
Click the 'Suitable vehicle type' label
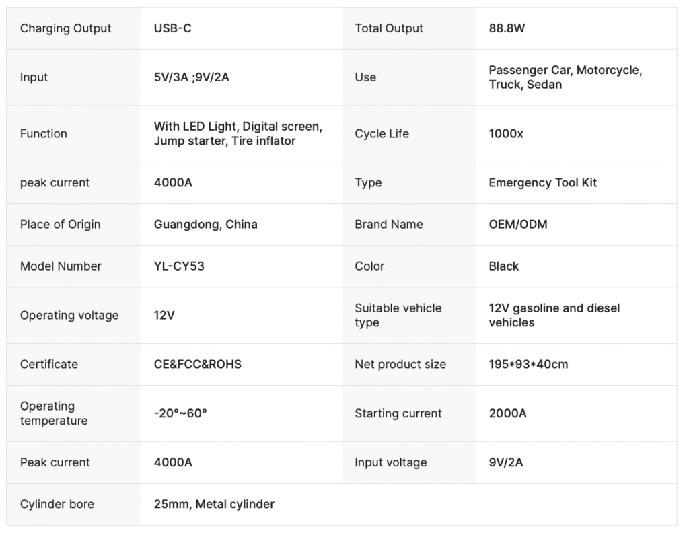398,315
